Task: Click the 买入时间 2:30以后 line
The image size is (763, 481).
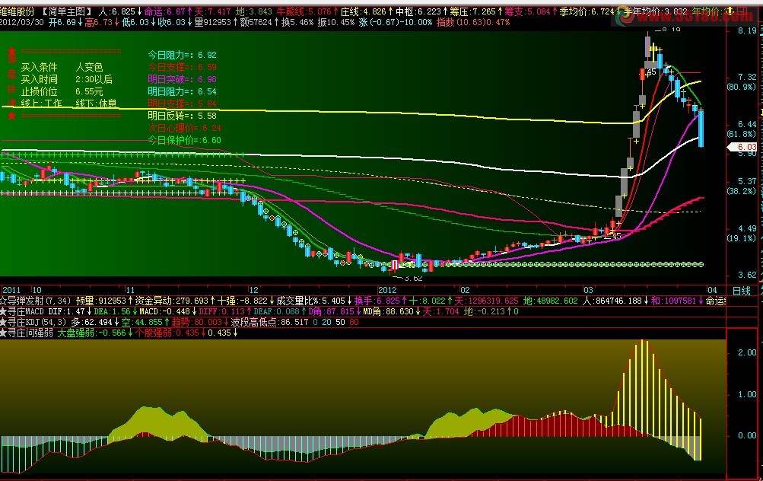Action: 67,79
